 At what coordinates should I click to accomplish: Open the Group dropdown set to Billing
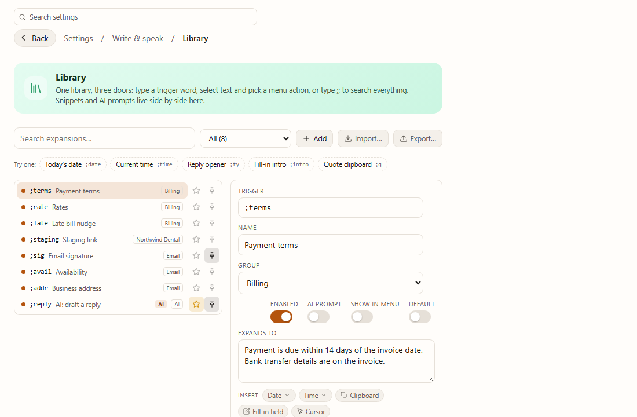pos(330,283)
